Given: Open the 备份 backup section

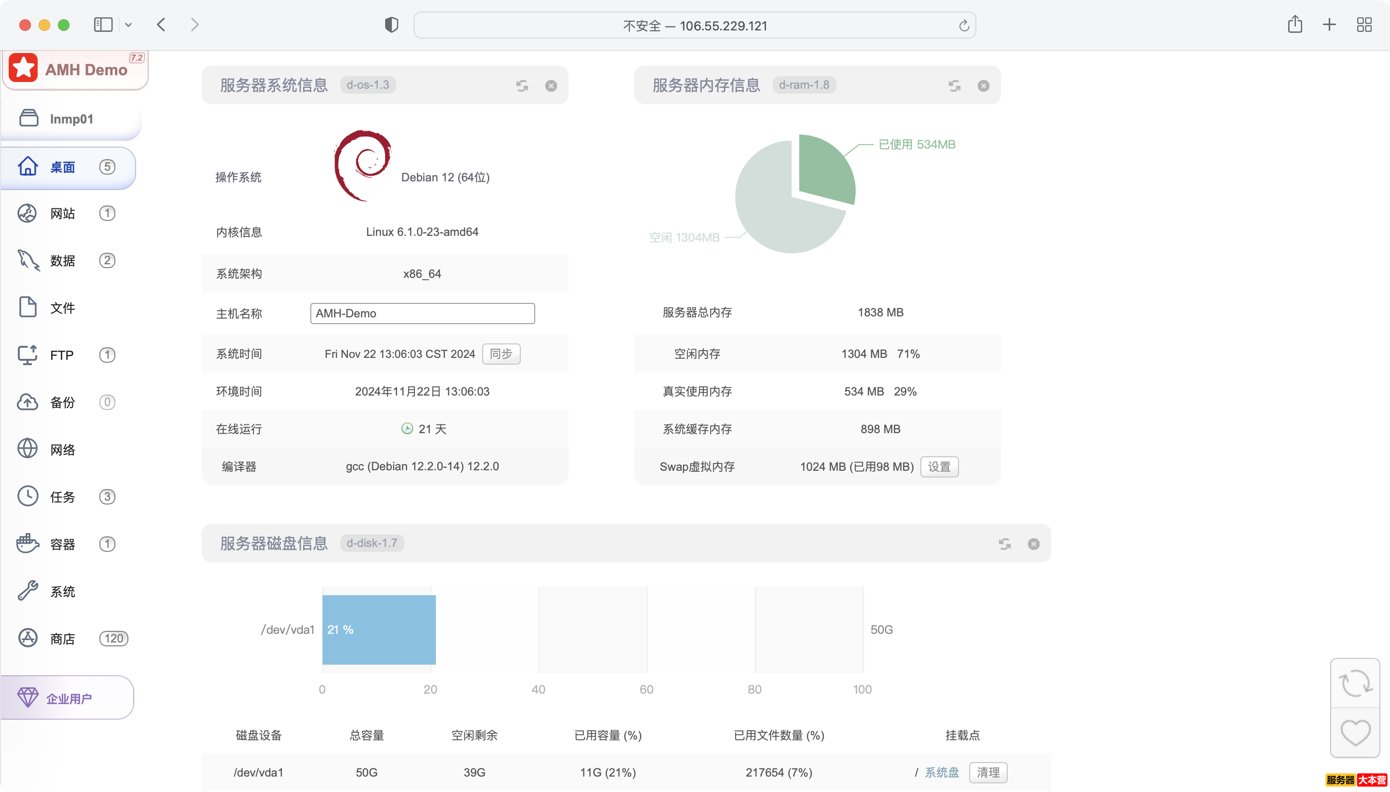Looking at the screenshot, I should 63,403.
